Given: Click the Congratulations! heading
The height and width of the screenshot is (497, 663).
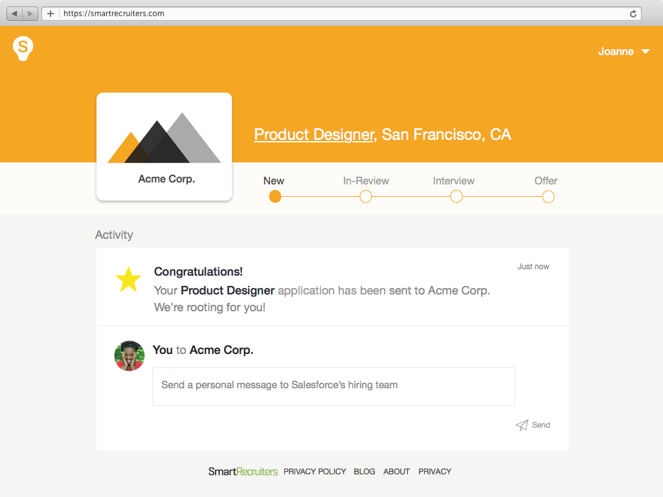Looking at the screenshot, I should click(198, 272).
